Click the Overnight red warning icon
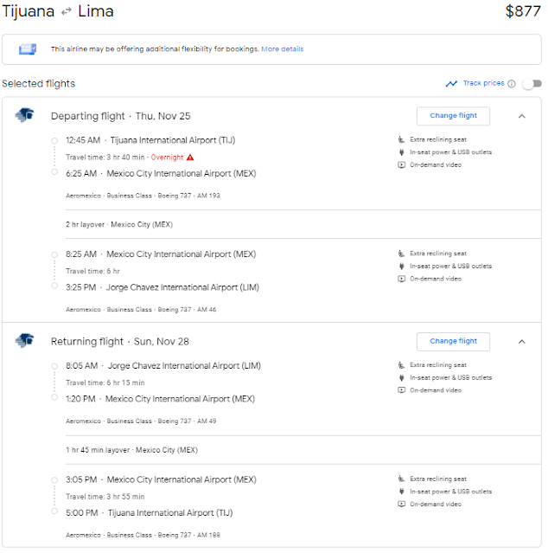Viewport: 548px width, 553px height. click(x=190, y=158)
